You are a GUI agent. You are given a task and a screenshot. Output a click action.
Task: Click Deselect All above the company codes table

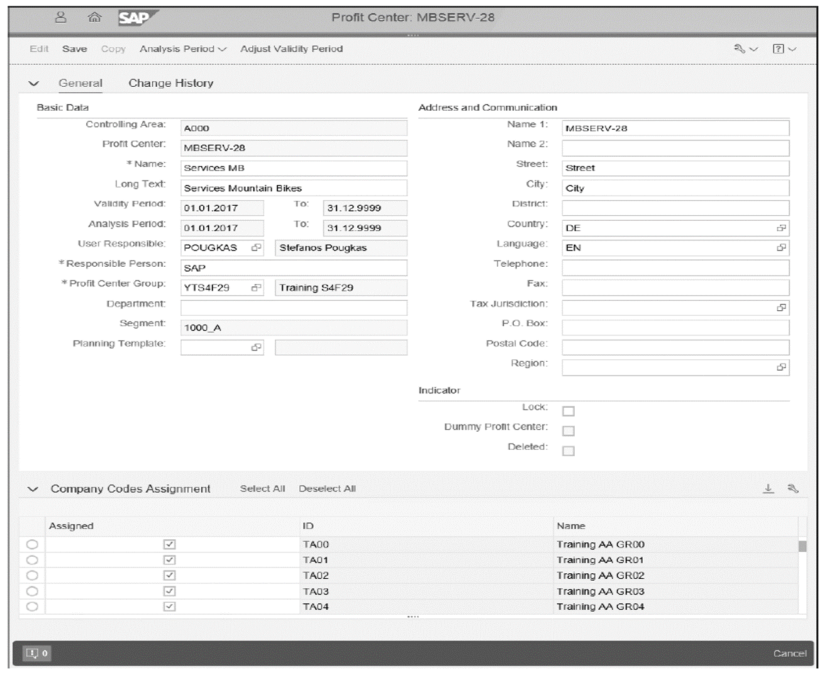click(326, 488)
